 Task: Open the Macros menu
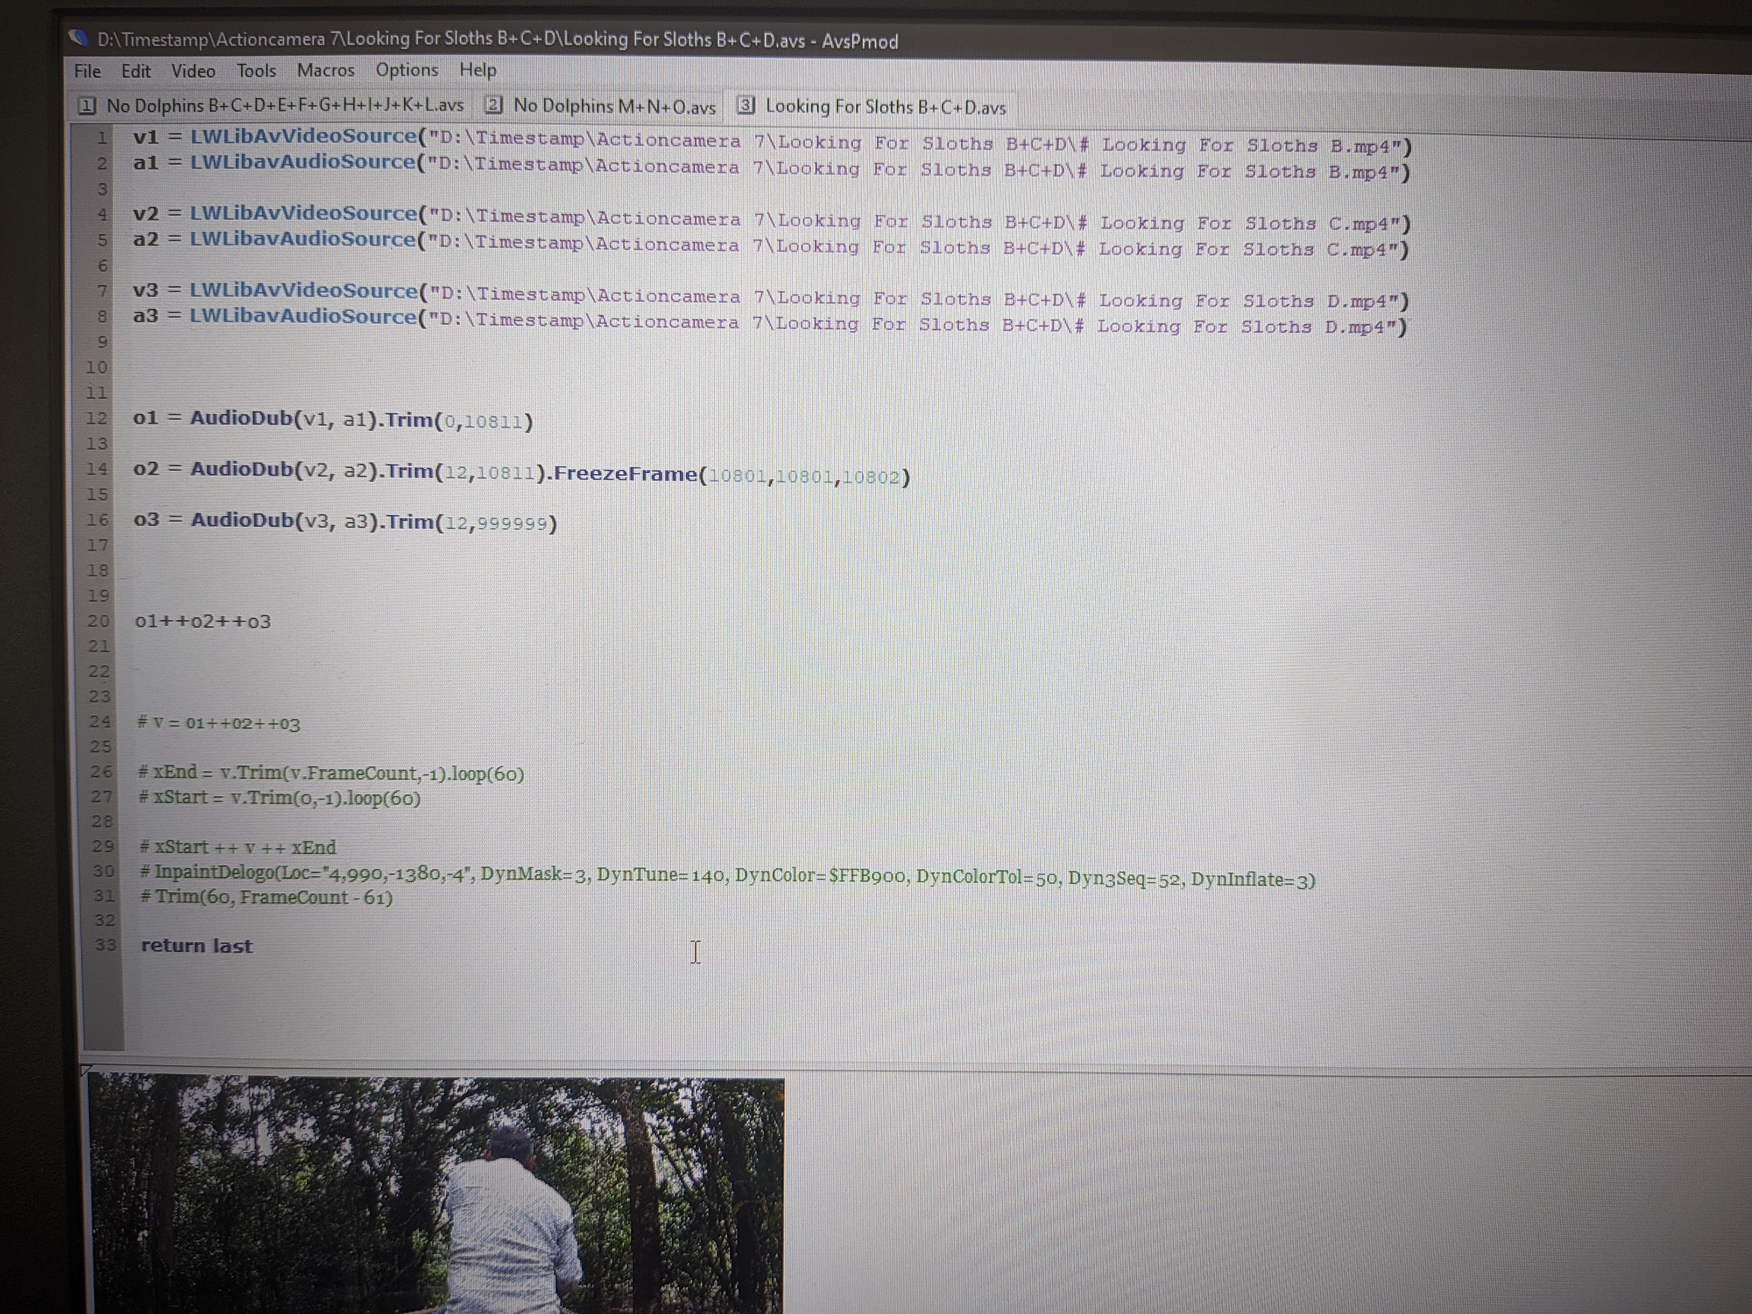click(325, 71)
